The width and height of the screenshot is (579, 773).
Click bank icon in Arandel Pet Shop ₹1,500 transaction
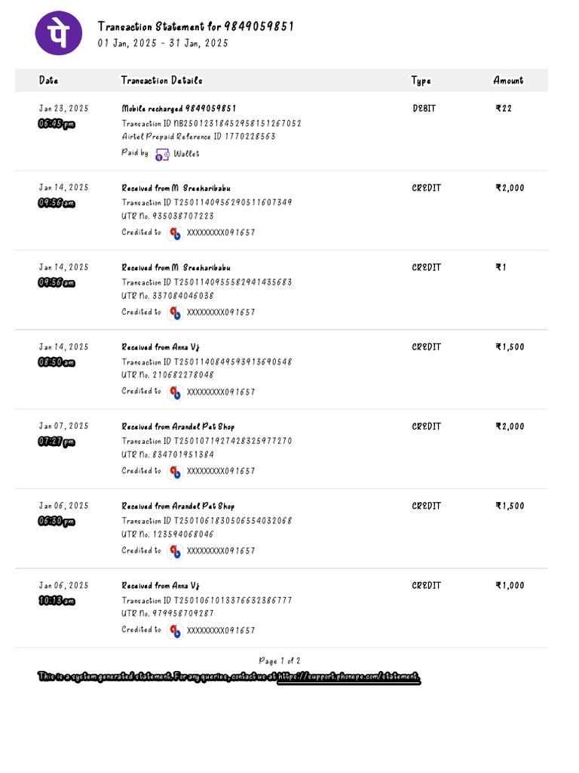point(175,551)
